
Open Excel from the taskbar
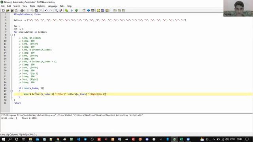tap(181, 139)
